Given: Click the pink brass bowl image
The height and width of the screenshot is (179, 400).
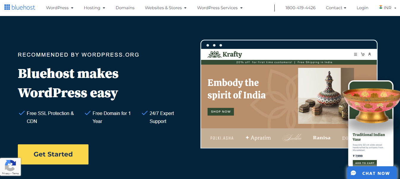Looking at the screenshot, I should pos(371,105).
